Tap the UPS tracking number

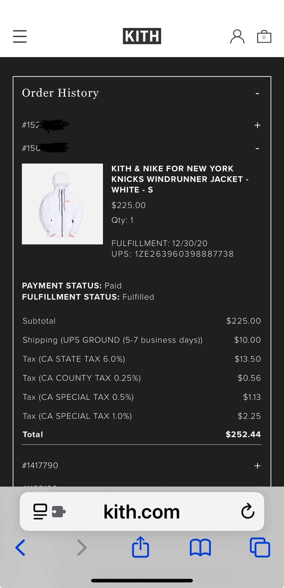click(184, 254)
